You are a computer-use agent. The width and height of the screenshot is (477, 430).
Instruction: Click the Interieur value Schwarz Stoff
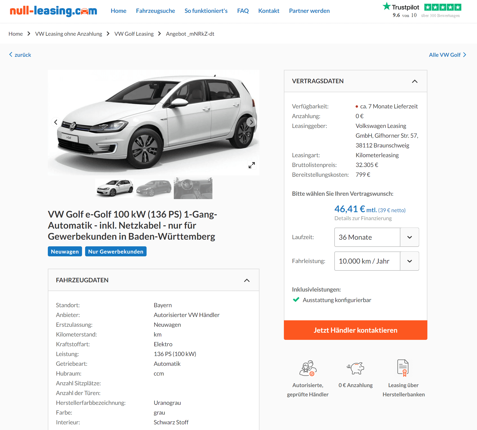point(171,422)
